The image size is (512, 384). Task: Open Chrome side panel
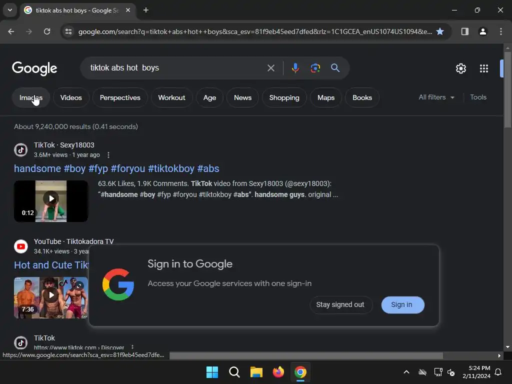[x=464, y=31]
